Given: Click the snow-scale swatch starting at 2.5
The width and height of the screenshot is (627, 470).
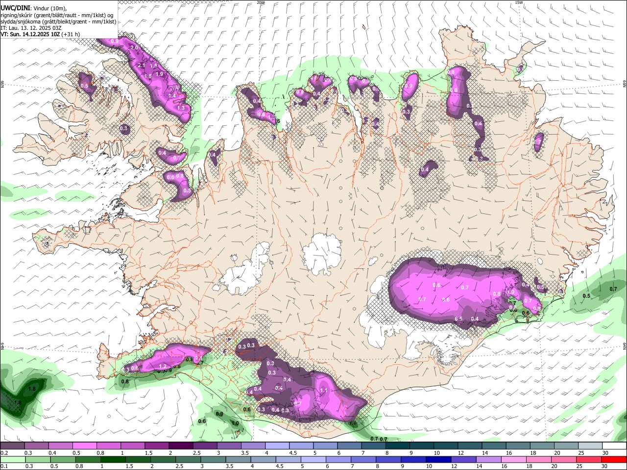Looking at the screenshot, I should tap(205, 446).
